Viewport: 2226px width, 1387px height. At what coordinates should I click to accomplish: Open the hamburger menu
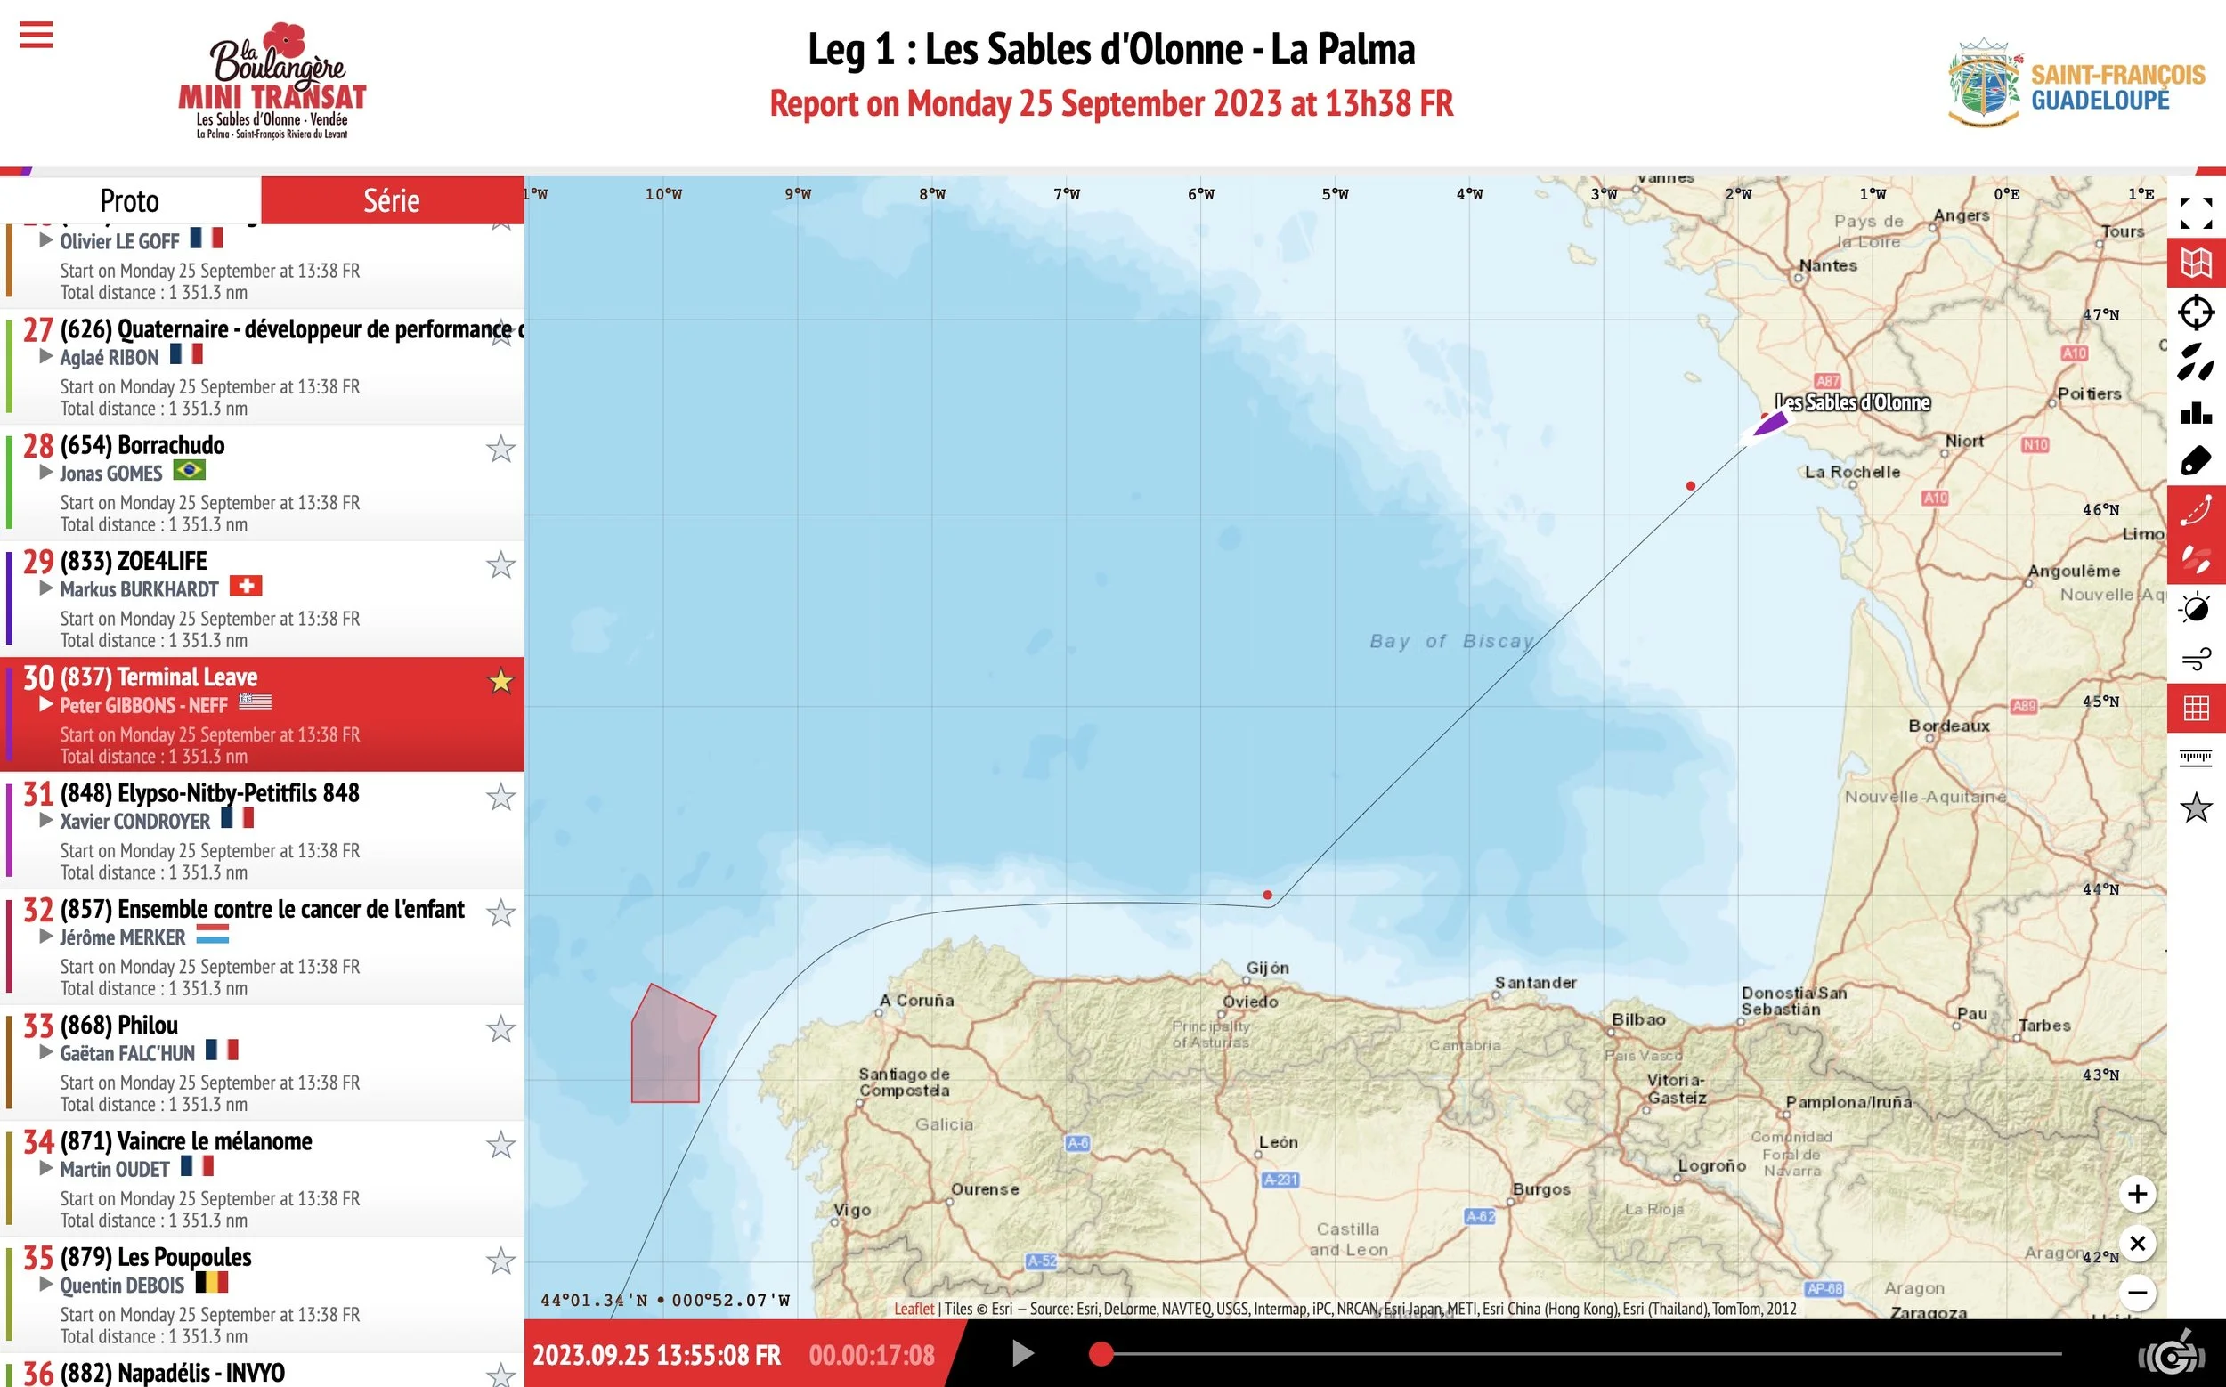(x=36, y=35)
